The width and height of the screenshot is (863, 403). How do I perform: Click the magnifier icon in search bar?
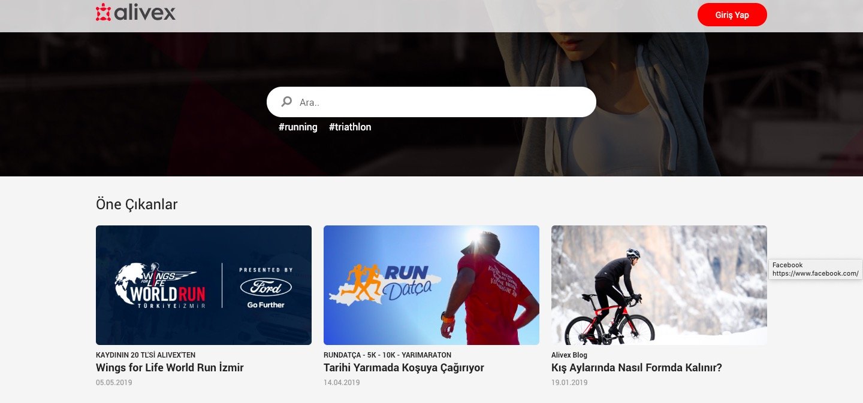click(x=287, y=102)
